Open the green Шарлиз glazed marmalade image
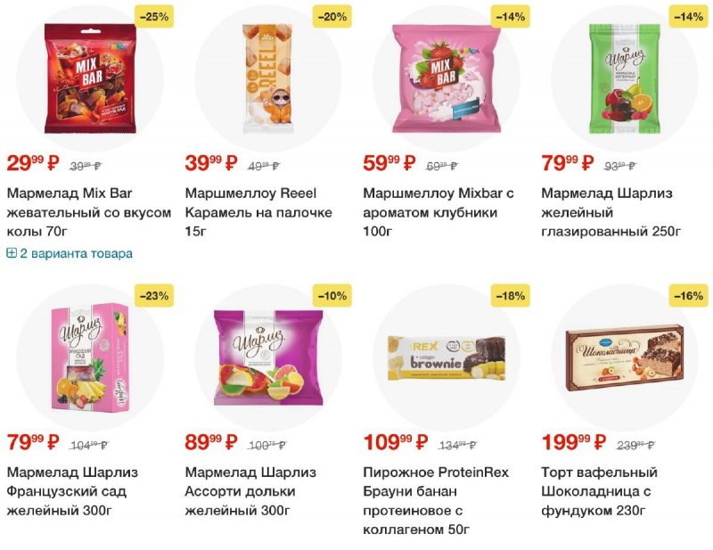 pos(624,78)
